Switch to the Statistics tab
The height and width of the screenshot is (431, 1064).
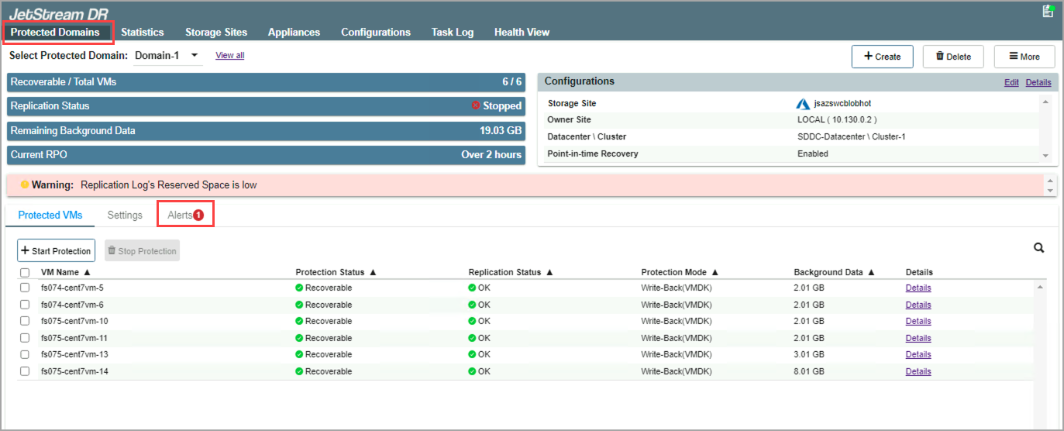point(142,32)
